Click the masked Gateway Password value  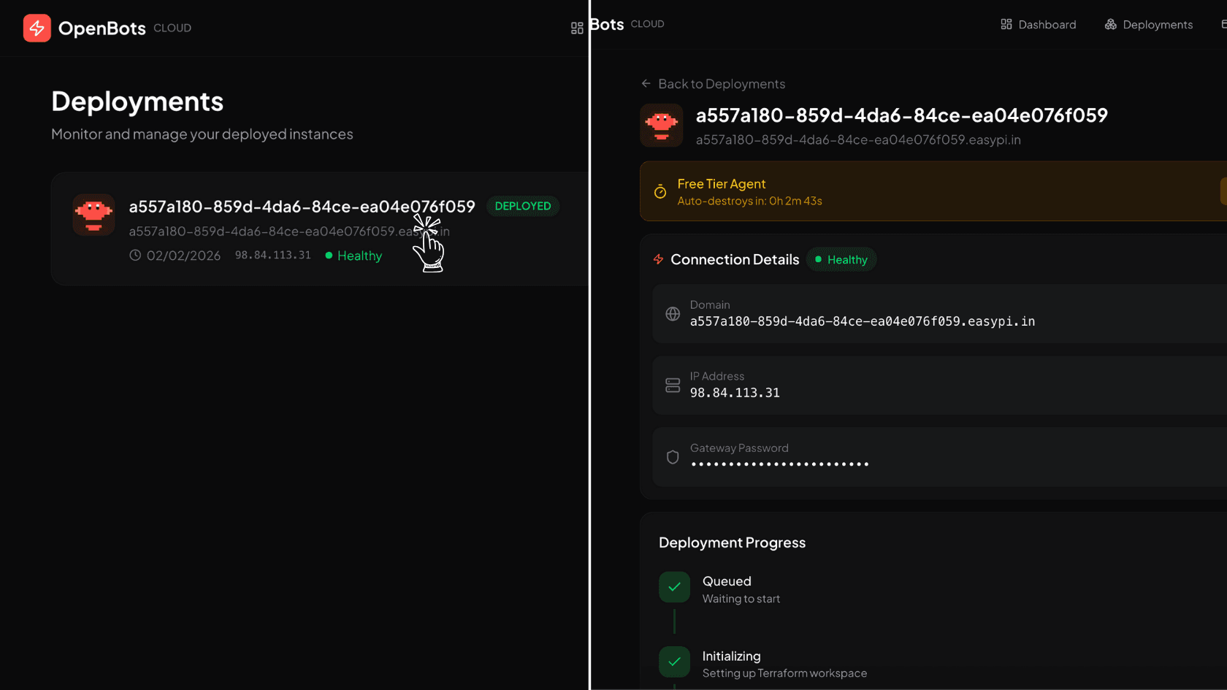pos(779,464)
